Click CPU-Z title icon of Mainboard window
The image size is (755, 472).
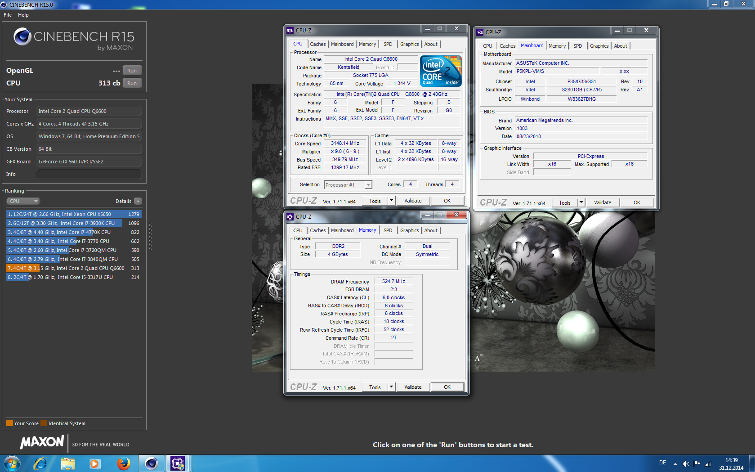click(x=480, y=32)
